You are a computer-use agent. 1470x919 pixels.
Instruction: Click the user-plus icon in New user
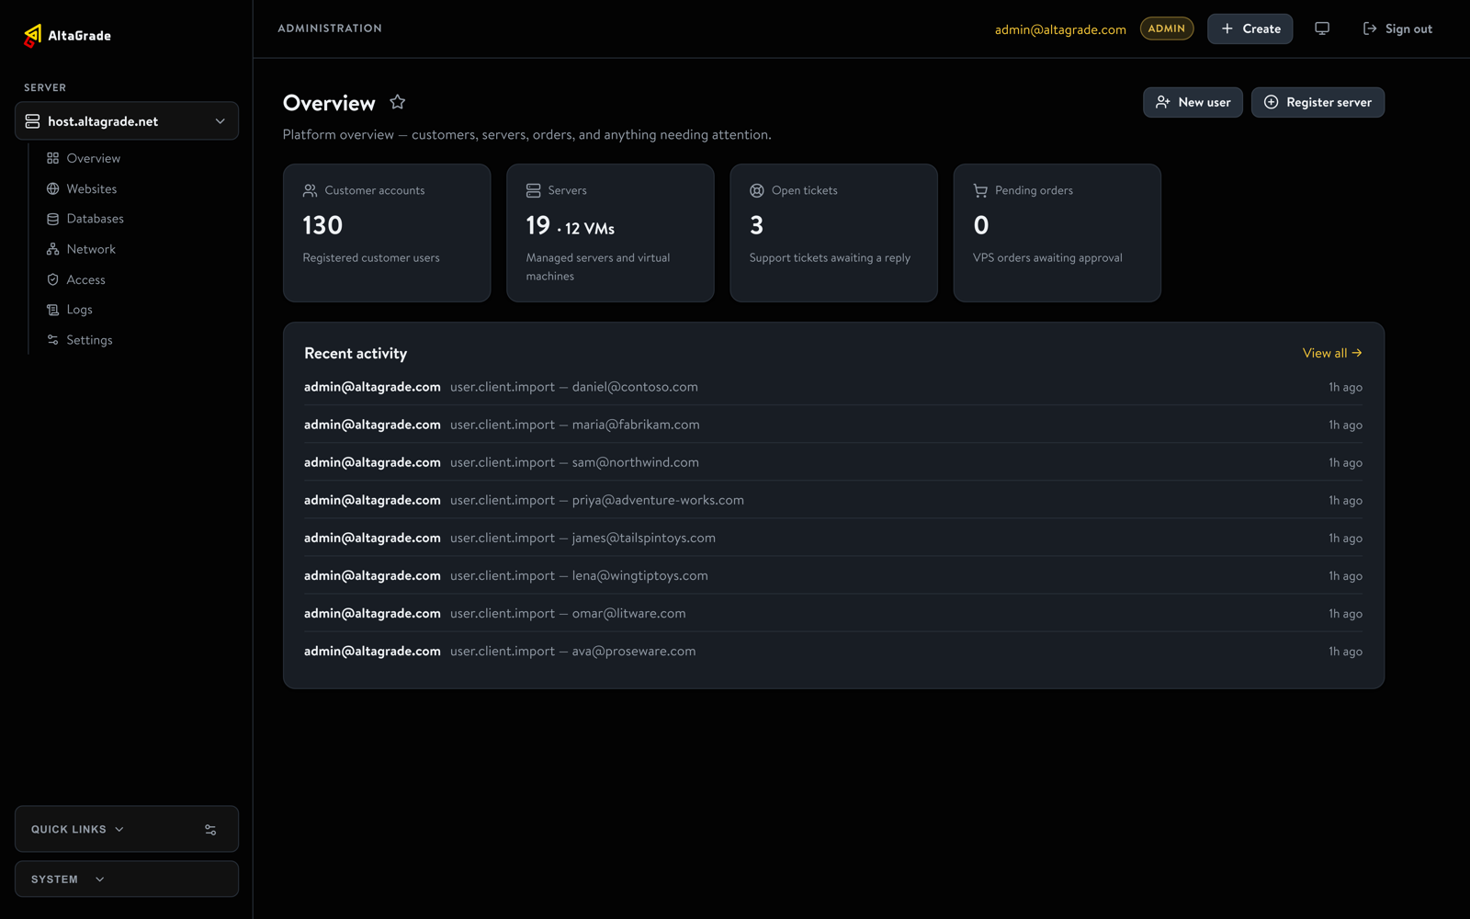[x=1162, y=102]
